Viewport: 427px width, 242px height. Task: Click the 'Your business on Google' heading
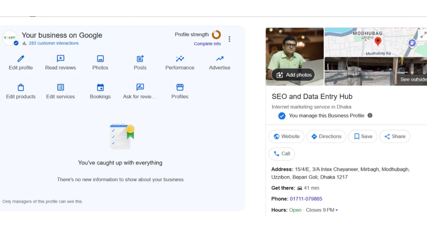tap(62, 35)
